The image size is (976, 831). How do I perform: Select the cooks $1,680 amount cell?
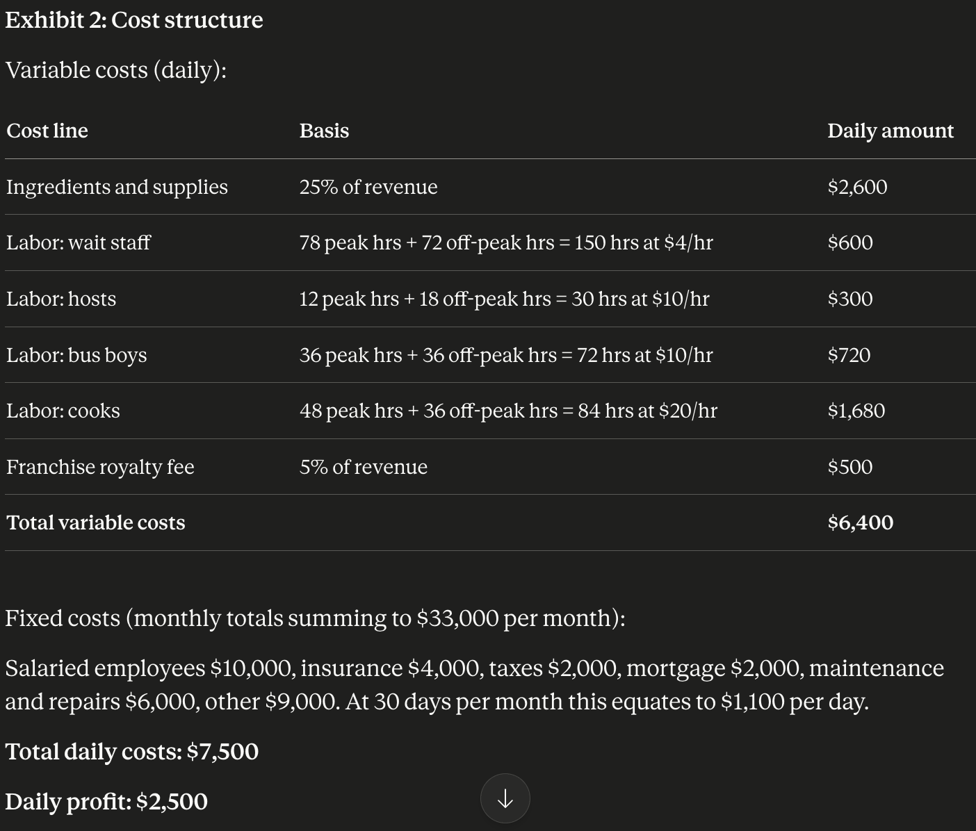point(856,411)
